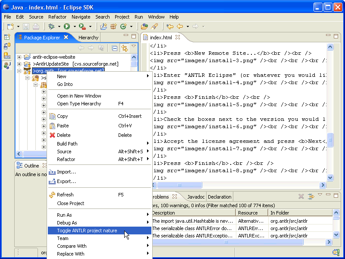Toggle Link with Editor in Package Explorer

[x=125, y=48]
